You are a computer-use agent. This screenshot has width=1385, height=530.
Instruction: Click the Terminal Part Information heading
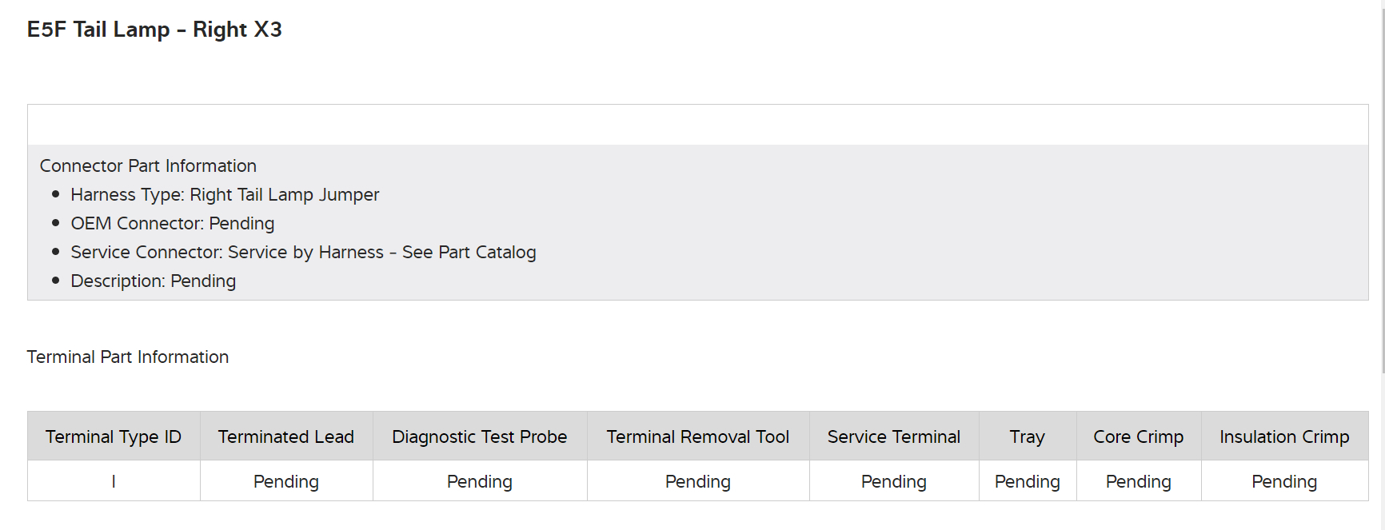(x=128, y=357)
